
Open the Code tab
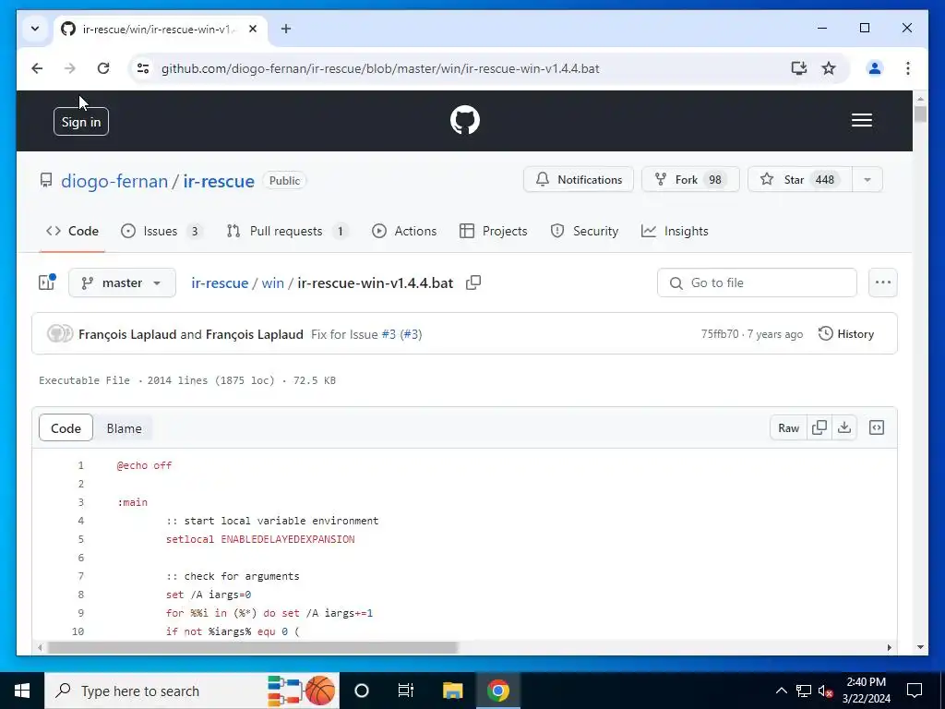pyautogui.click(x=72, y=231)
